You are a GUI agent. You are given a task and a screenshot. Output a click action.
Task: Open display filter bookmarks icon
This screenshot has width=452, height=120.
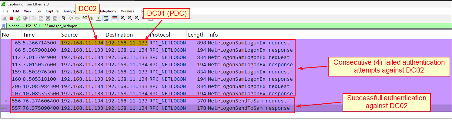(4, 26)
